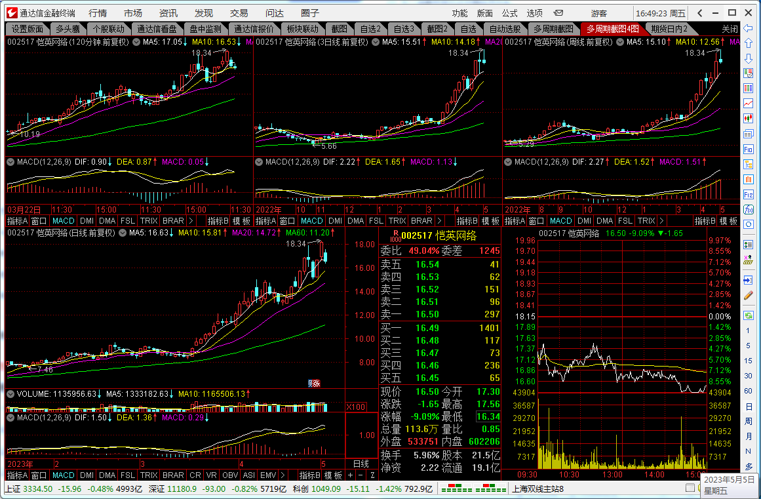Click the zoom in plus button below daily chart
The width and height of the screenshot is (761, 499).
click(351, 475)
